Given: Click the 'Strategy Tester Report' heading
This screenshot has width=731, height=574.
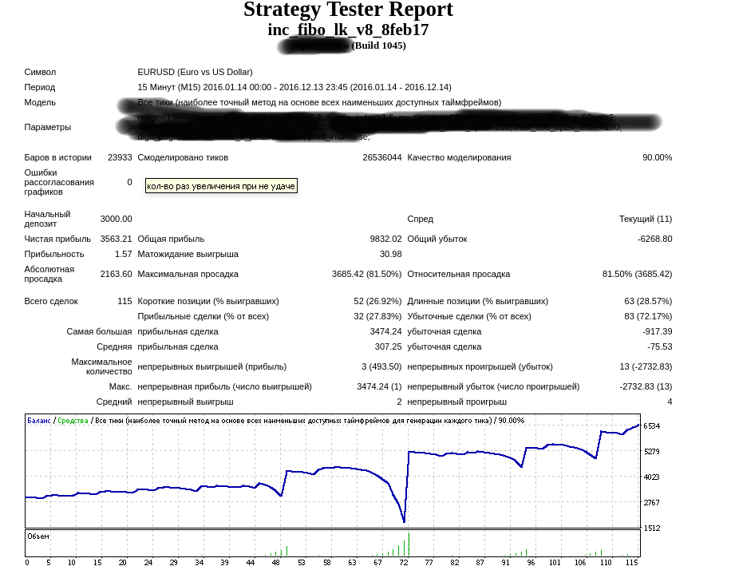Looking at the screenshot, I should 348,10.
